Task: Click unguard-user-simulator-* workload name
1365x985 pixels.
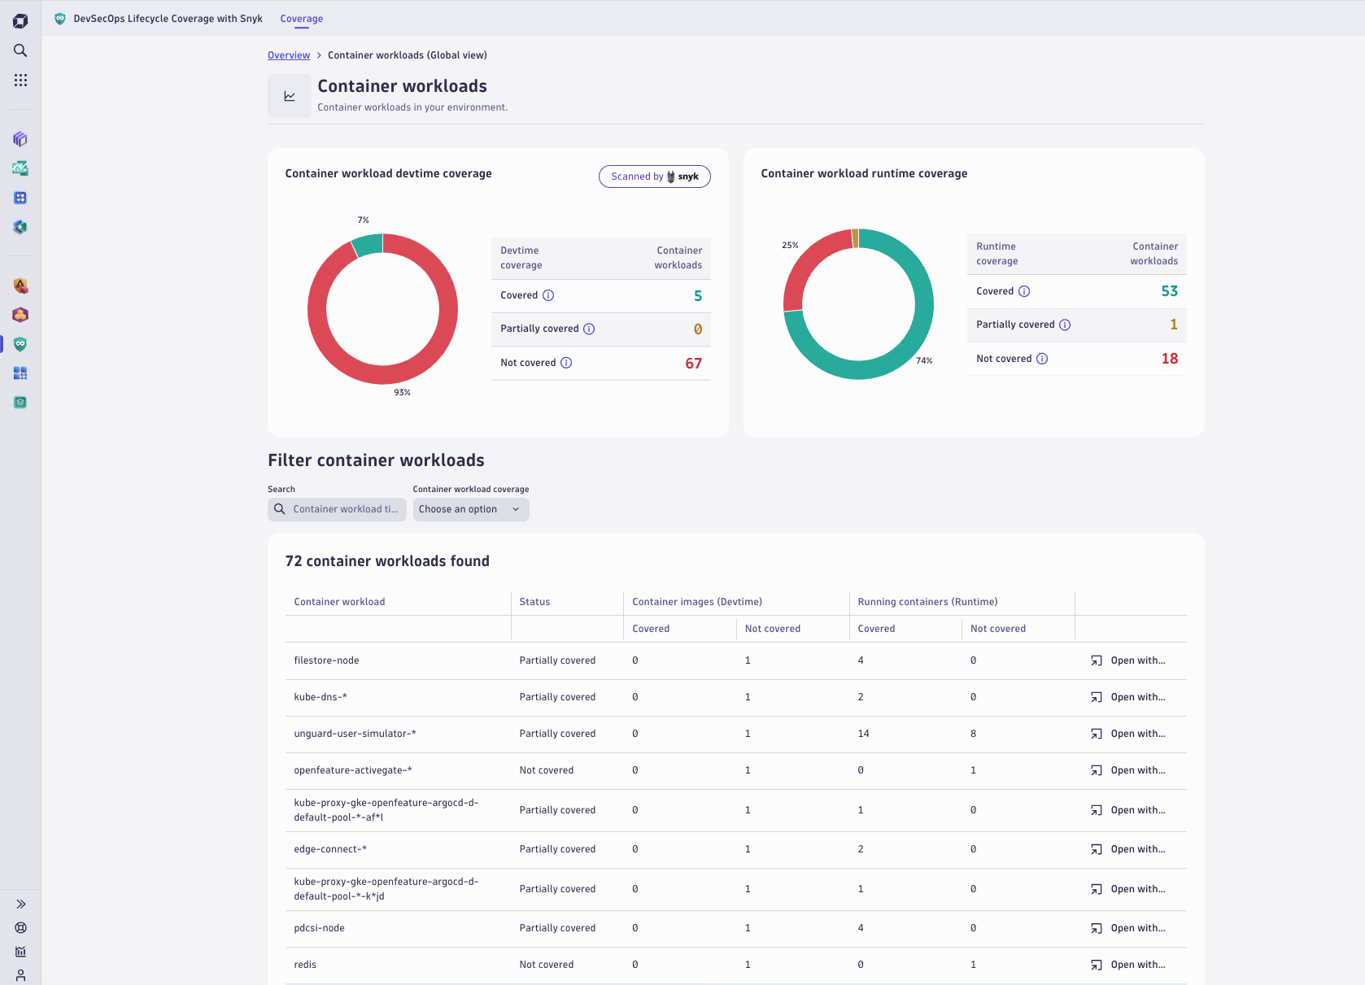Action: pyautogui.click(x=355, y=734)
